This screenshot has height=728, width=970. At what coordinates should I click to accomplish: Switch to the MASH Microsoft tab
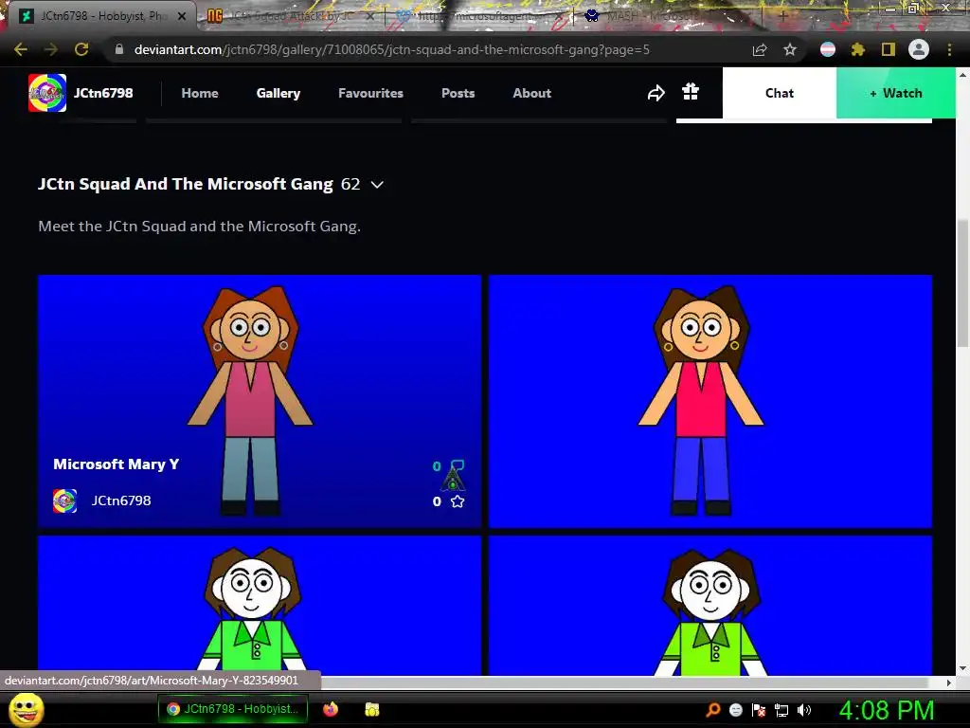668,16
